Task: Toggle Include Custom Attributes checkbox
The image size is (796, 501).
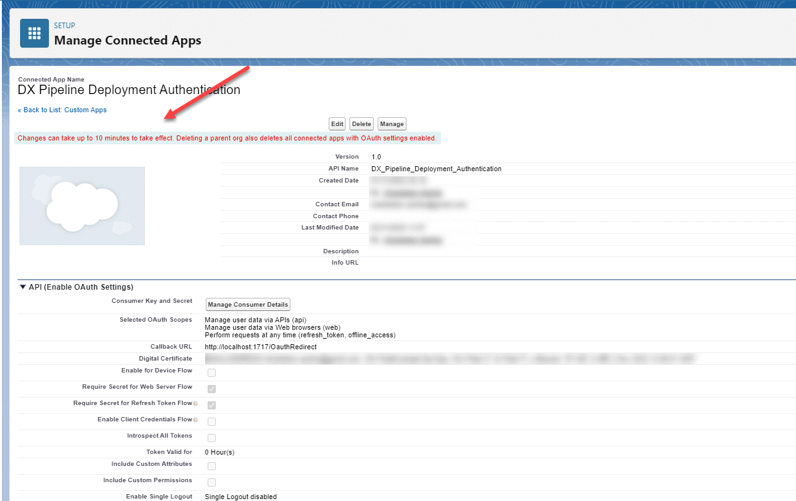Action: pyautogui.click(x=211, y=467)
